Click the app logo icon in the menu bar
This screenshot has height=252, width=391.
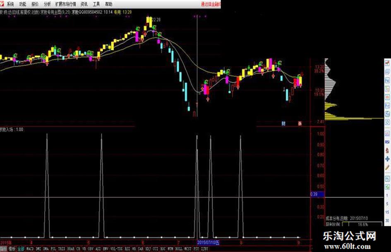[2, 3]
